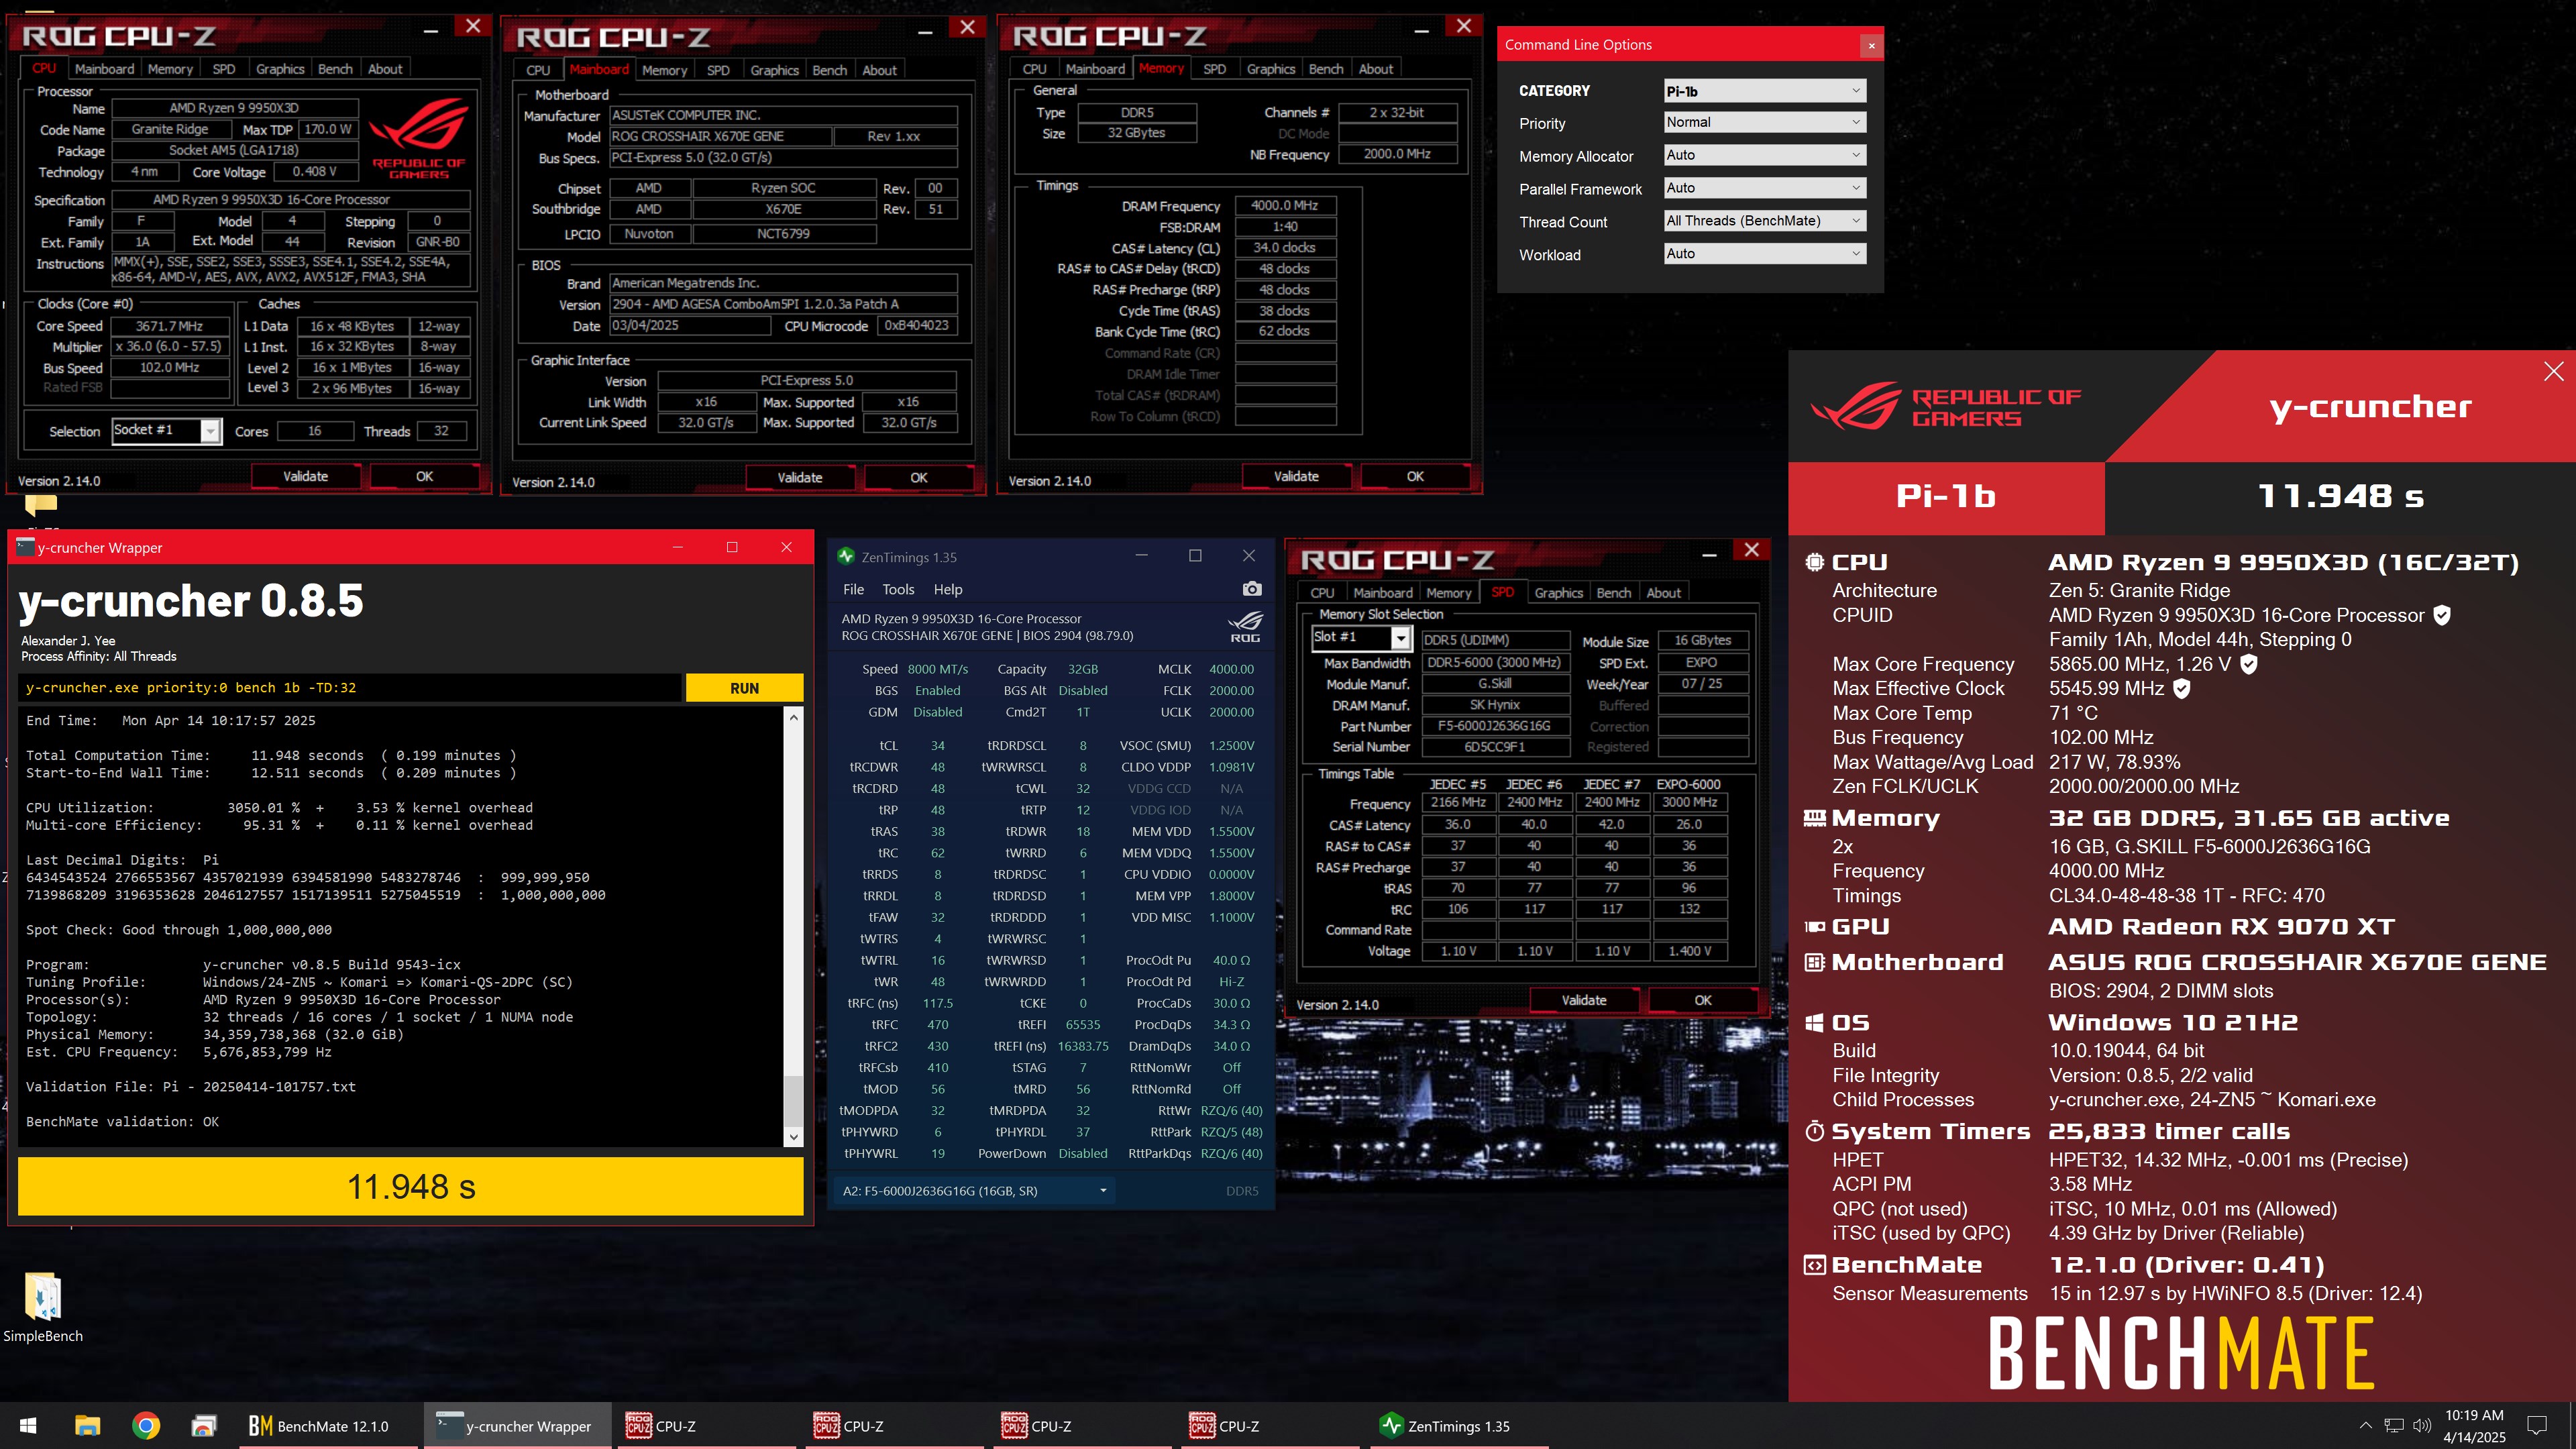Open Windows Start menu icon
This screenshot has width=2576, height=1449.
click(x=28, y=1426)
